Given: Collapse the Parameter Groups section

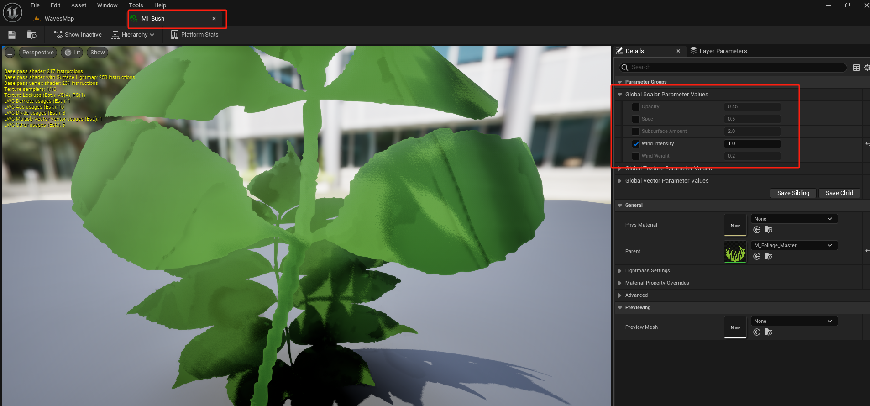Looking at the screenshot, I should (620, 82).
